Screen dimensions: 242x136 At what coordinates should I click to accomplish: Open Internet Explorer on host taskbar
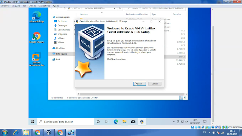pos(16,133)
